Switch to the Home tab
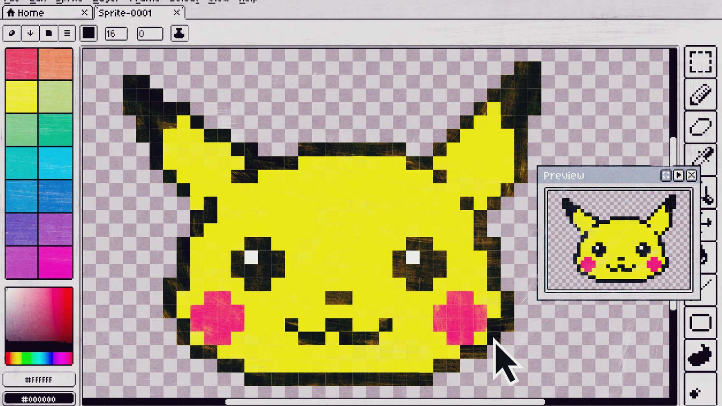 pos(47,13)
